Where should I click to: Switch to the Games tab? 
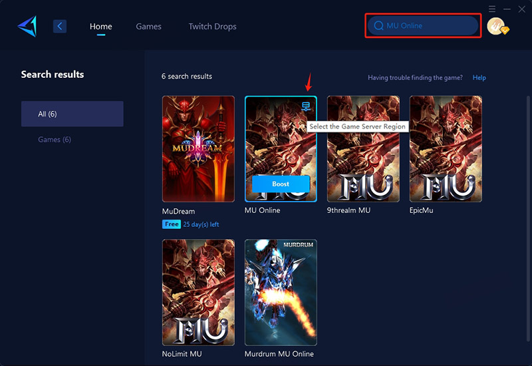coord(148,26)
